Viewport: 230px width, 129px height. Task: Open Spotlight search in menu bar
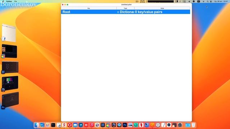(208, 1)
